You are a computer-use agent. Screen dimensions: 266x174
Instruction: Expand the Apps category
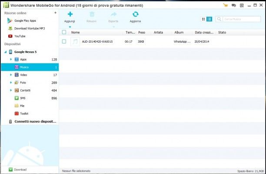[x=11, y=60]
